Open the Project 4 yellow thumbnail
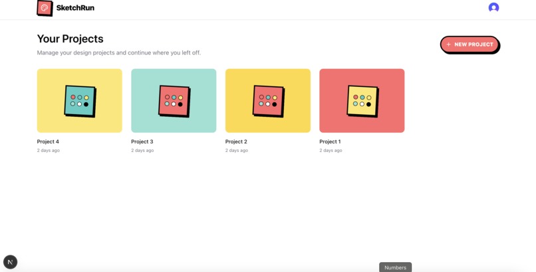Screen dimensions: 536x272 (79, 101)
